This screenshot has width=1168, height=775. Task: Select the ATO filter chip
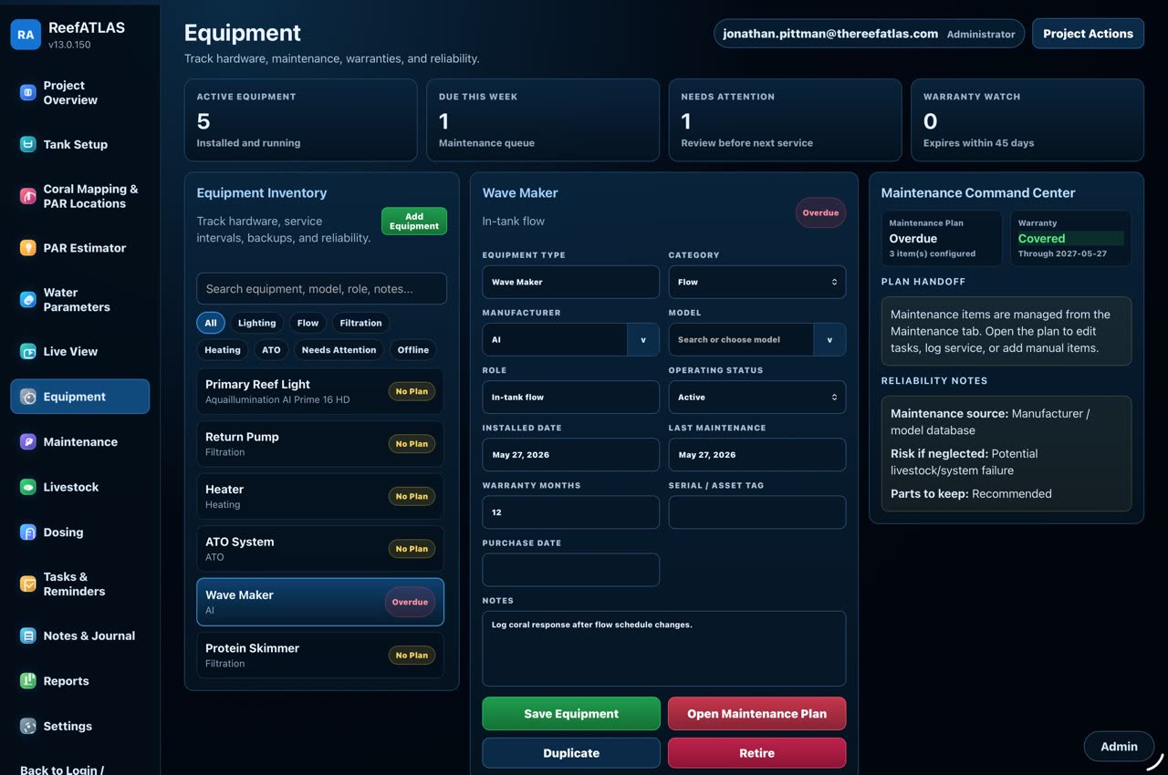tap(271, 349)
